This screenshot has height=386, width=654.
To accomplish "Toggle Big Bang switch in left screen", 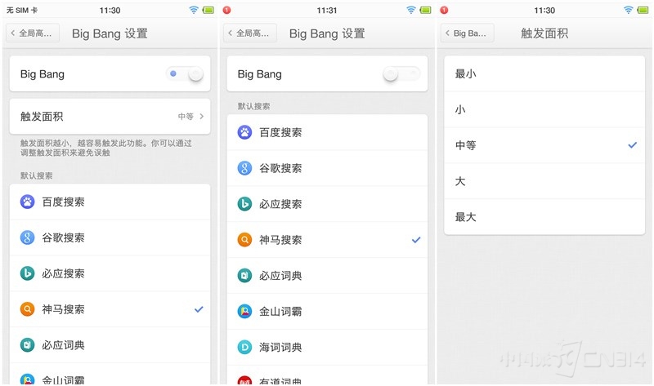I will click(185, 74).
